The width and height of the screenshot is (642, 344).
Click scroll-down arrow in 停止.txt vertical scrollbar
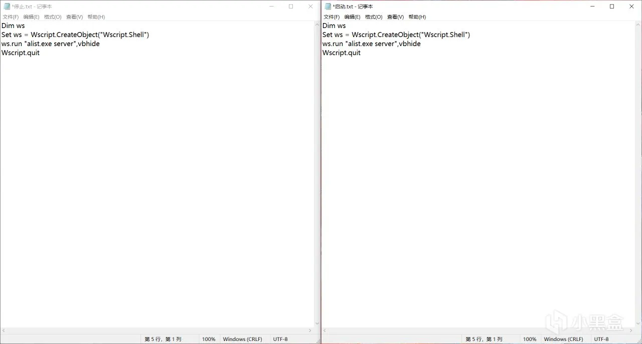coord(317,324)
